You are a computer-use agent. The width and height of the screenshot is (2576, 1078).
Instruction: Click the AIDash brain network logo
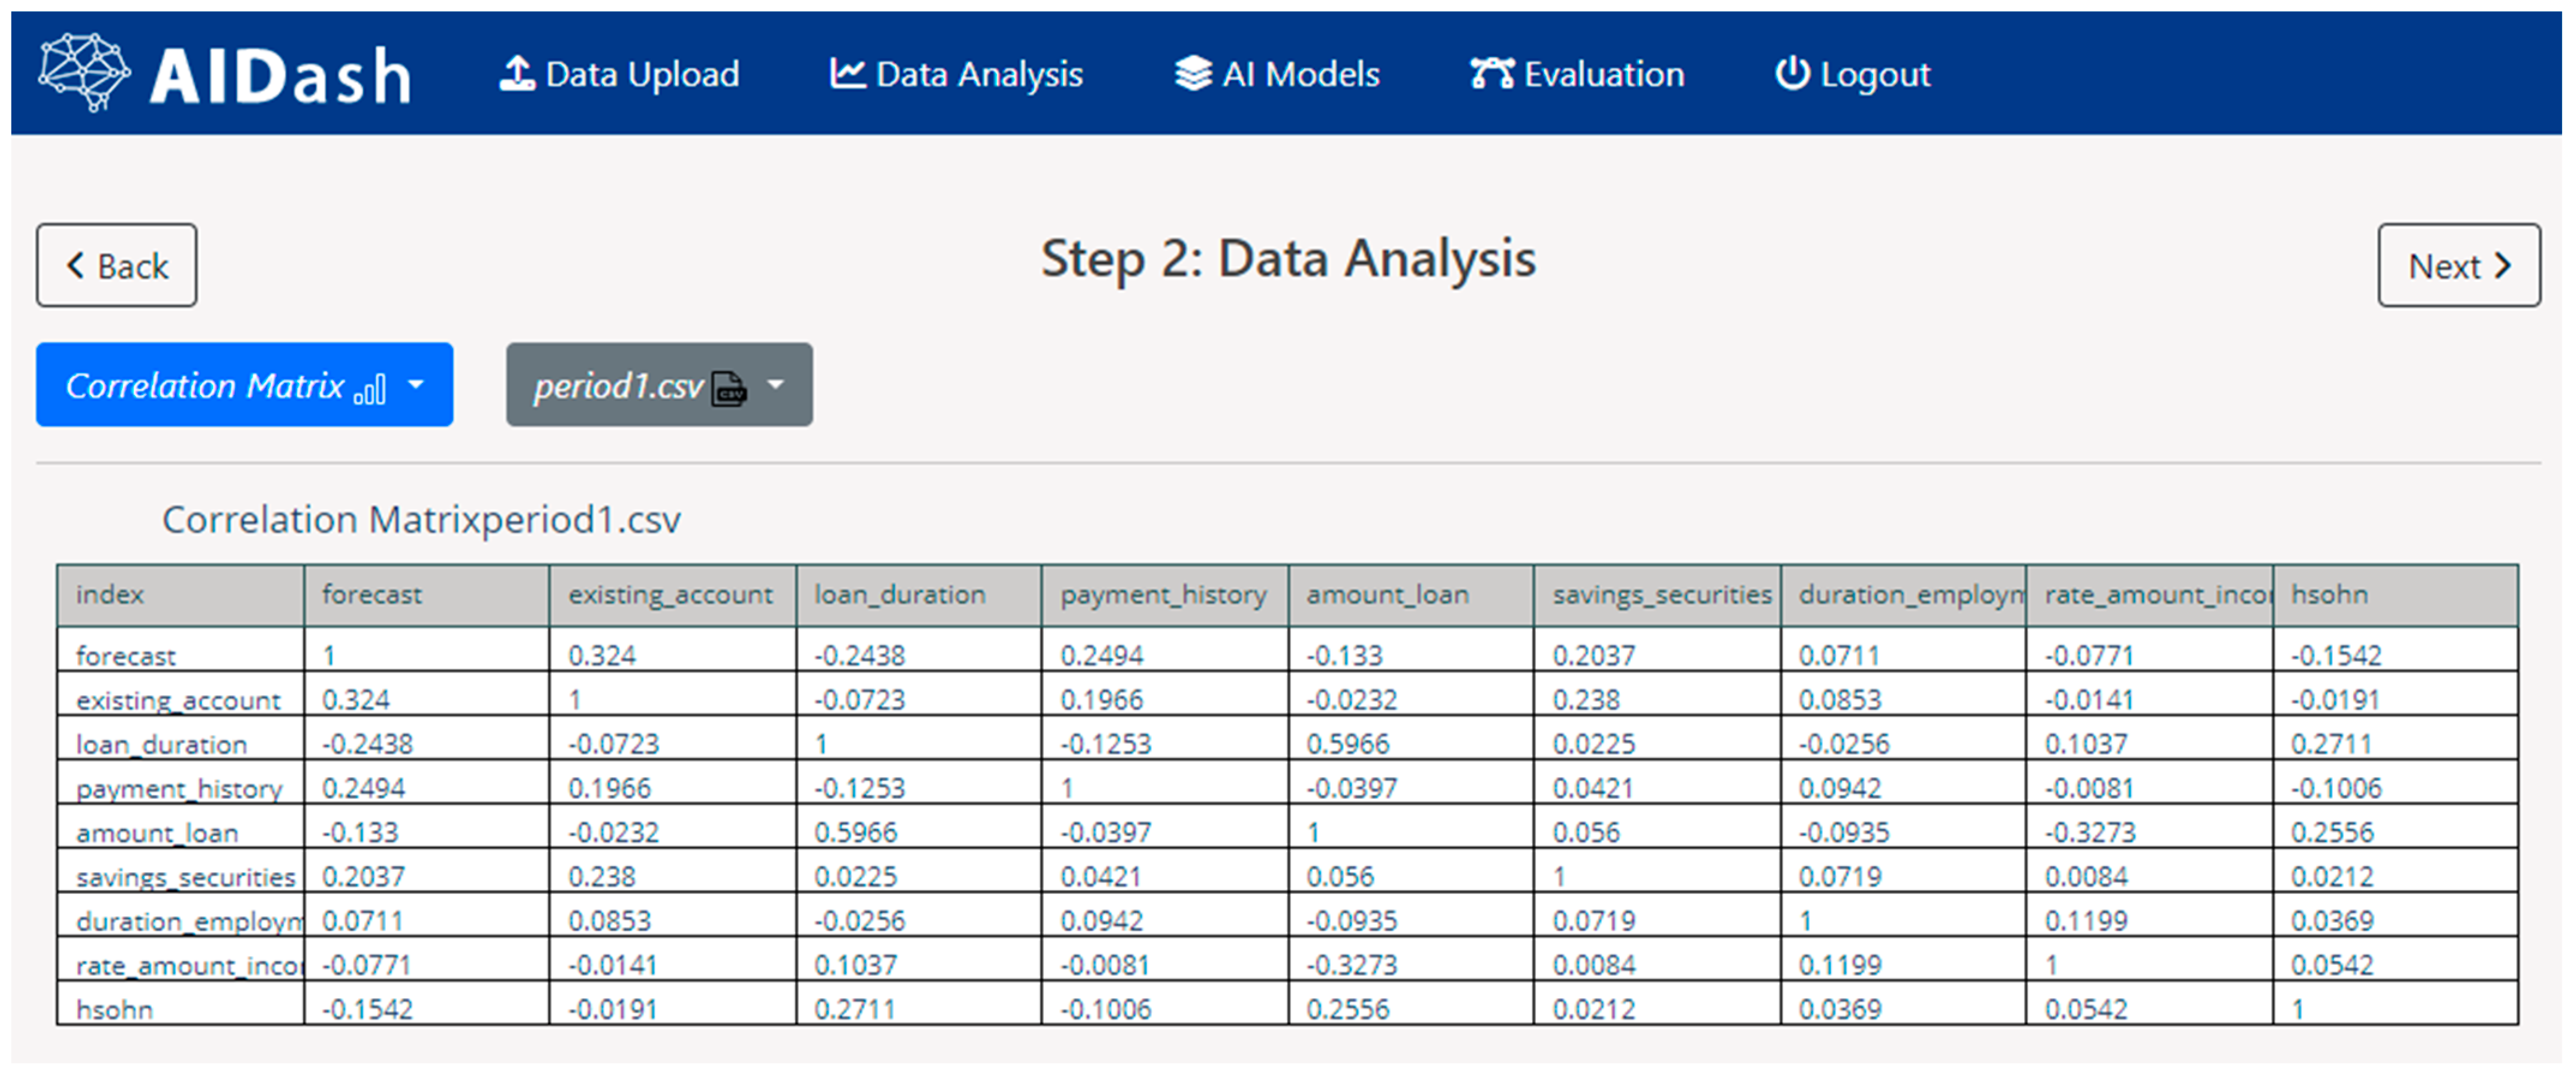tap(84, 72)
